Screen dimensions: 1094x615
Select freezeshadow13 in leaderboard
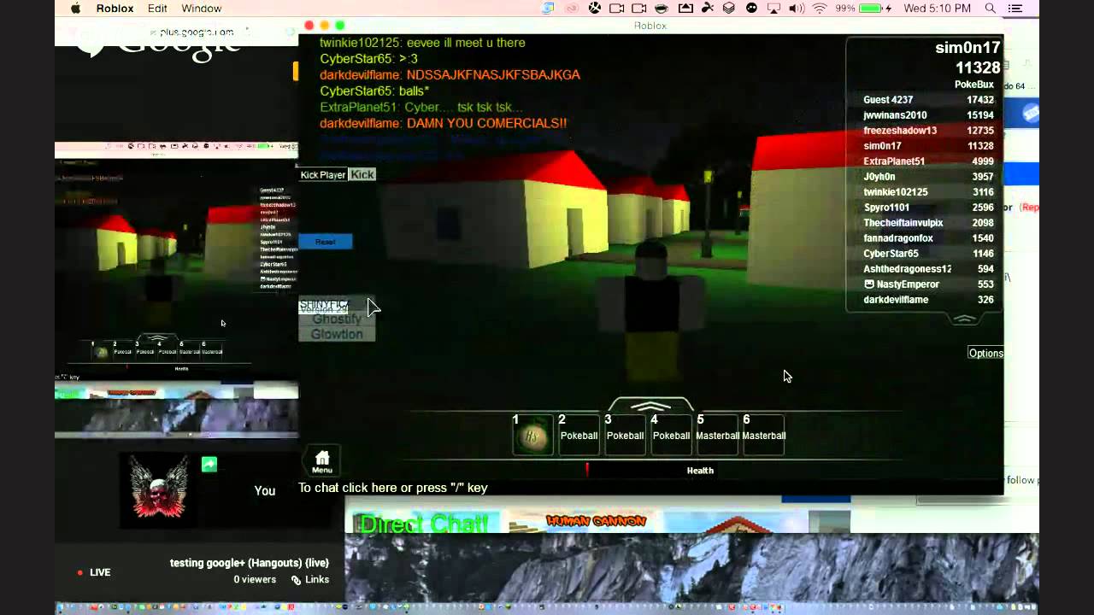(x=928, y=131)
